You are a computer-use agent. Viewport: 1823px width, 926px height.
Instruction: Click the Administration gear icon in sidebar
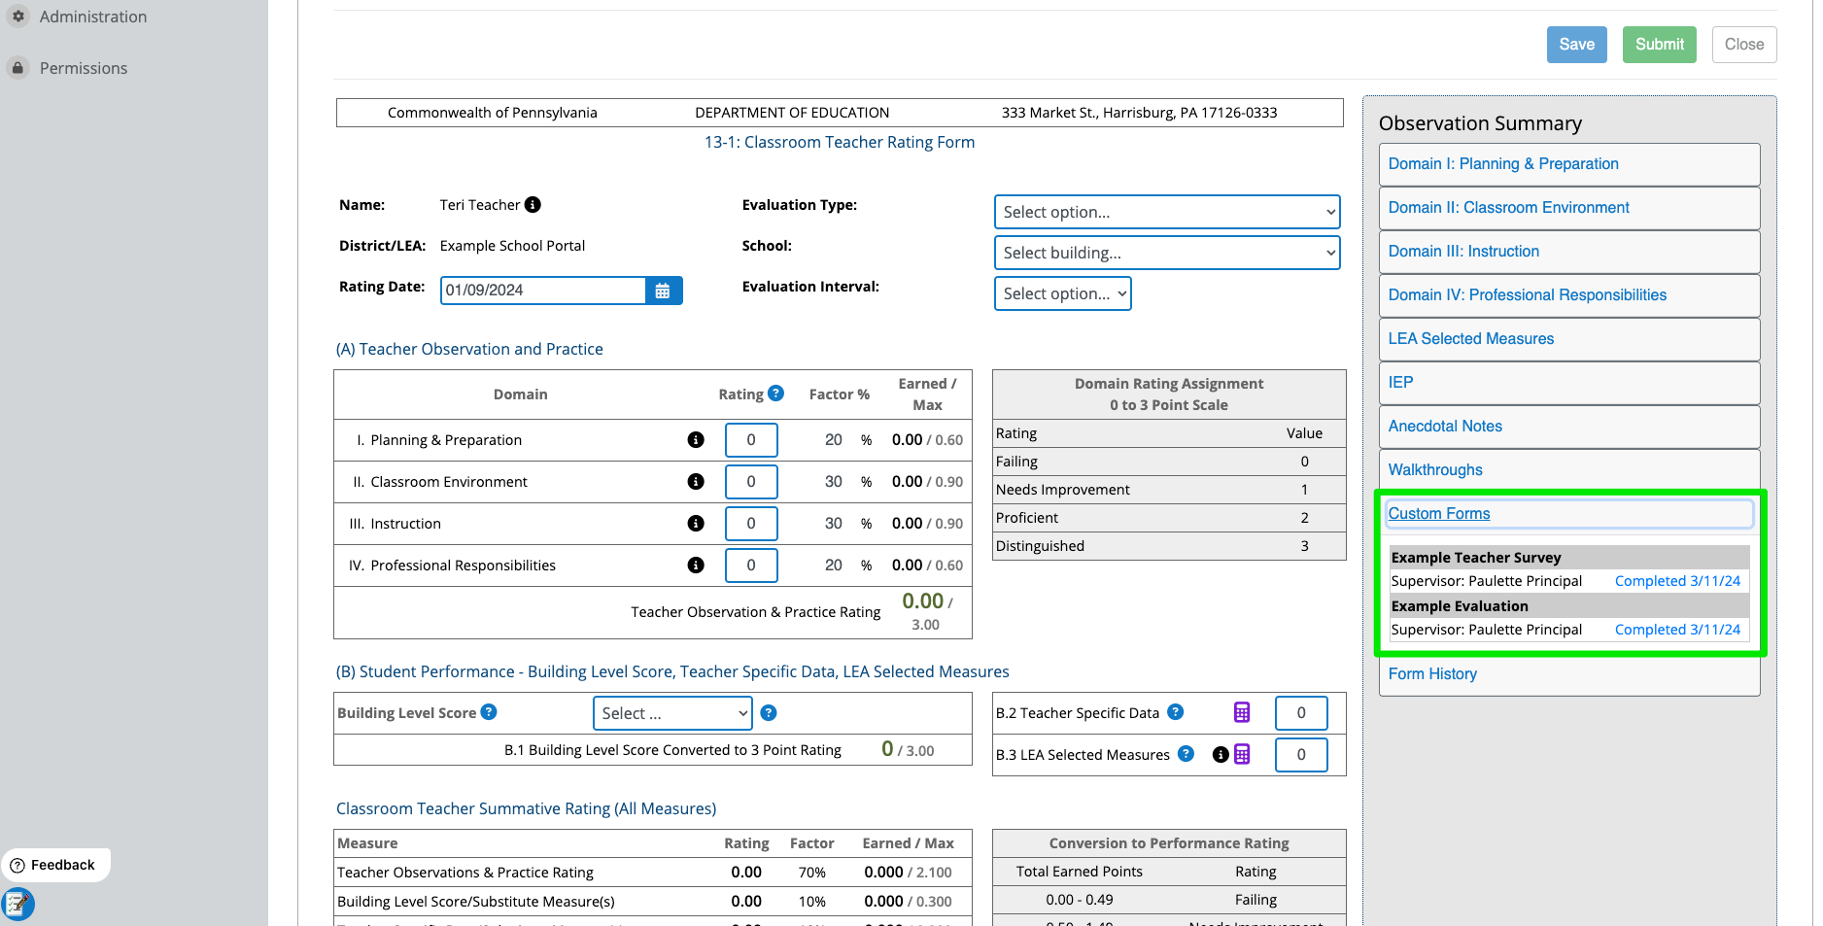click(x=17, y=17)
